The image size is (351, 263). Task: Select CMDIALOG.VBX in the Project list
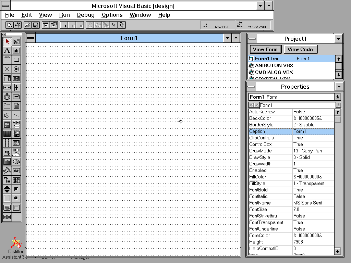[292, 72]
